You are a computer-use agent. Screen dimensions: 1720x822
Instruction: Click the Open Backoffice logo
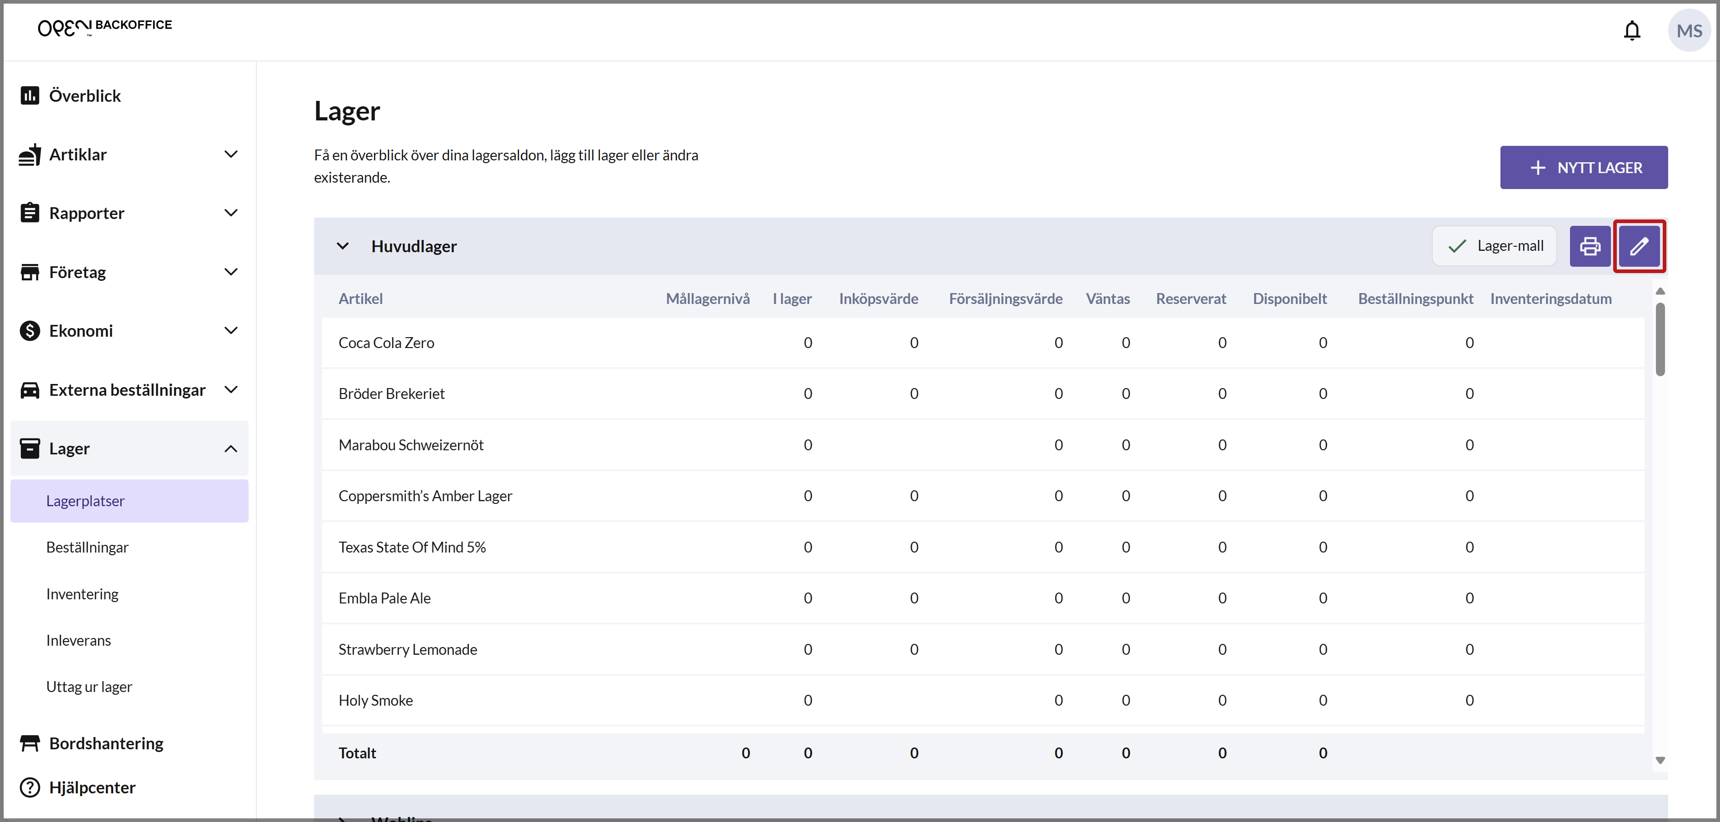(x=105, y=27)
